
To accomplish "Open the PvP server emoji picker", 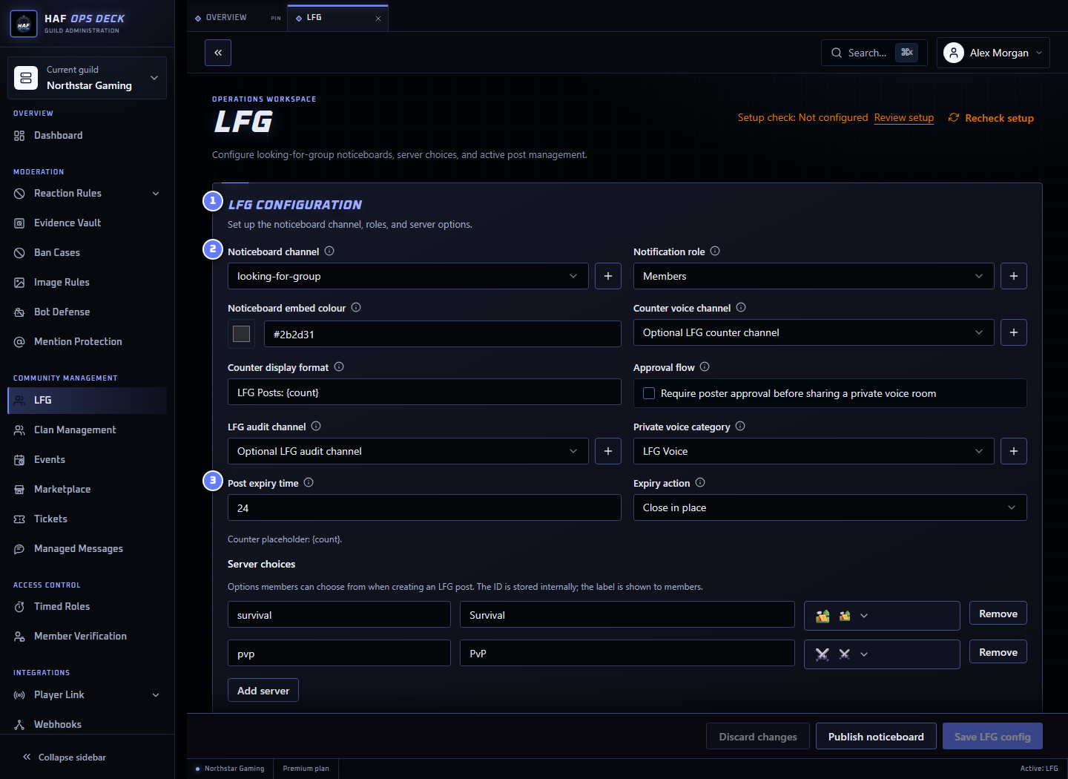I will click(882, 654).
